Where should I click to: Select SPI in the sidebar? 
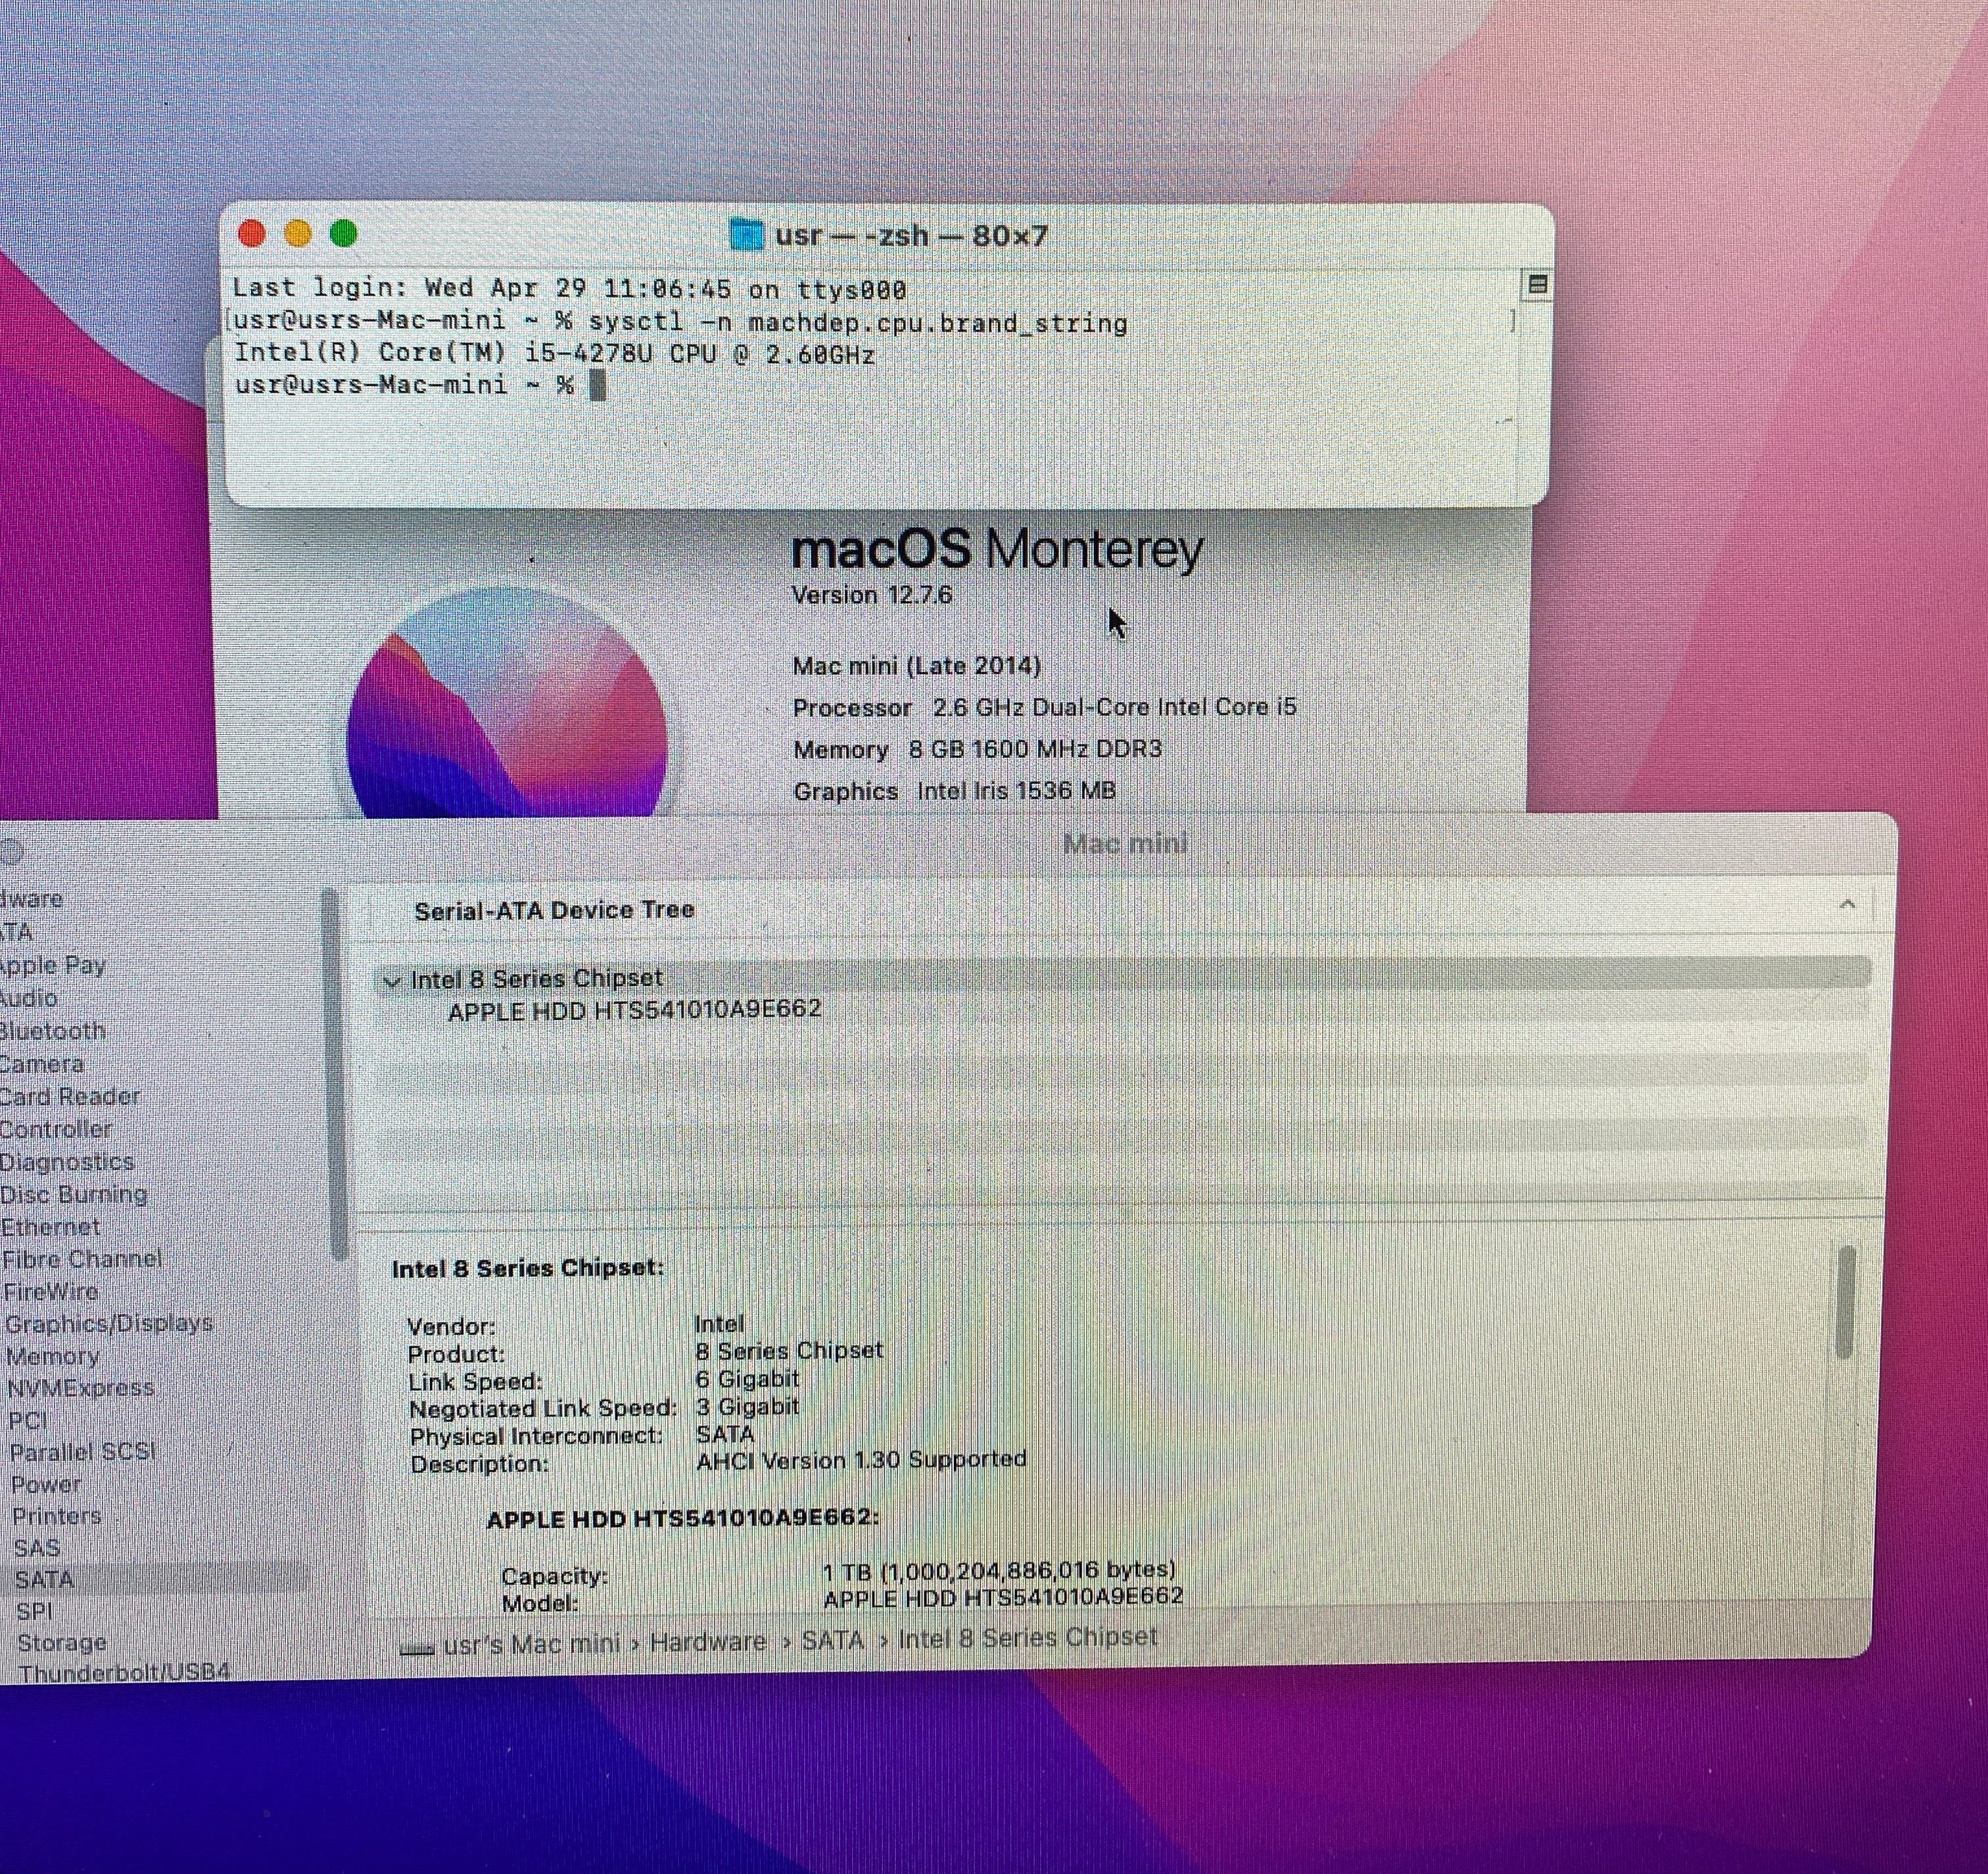(34, 1611)
